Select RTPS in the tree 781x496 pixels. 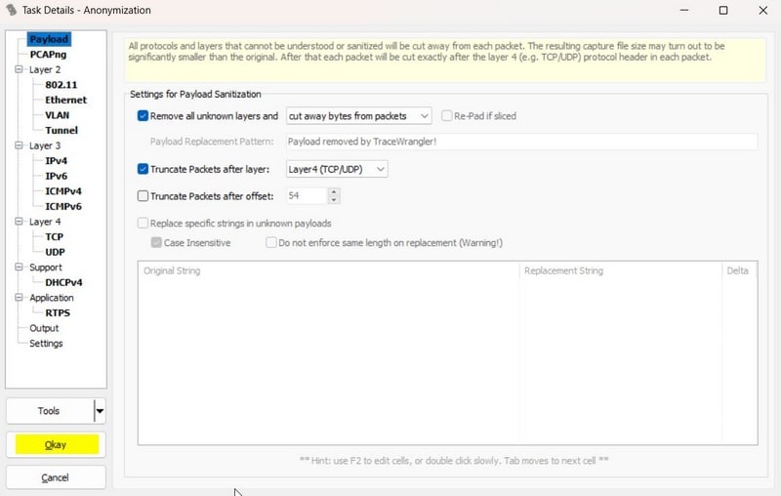click(58, 312)
